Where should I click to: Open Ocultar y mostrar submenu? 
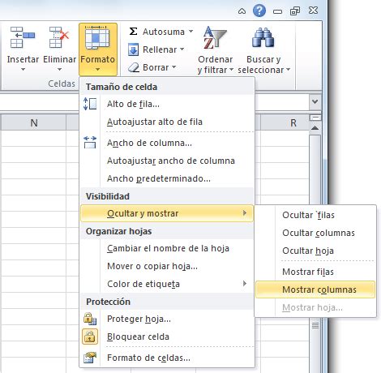(167, 213)
